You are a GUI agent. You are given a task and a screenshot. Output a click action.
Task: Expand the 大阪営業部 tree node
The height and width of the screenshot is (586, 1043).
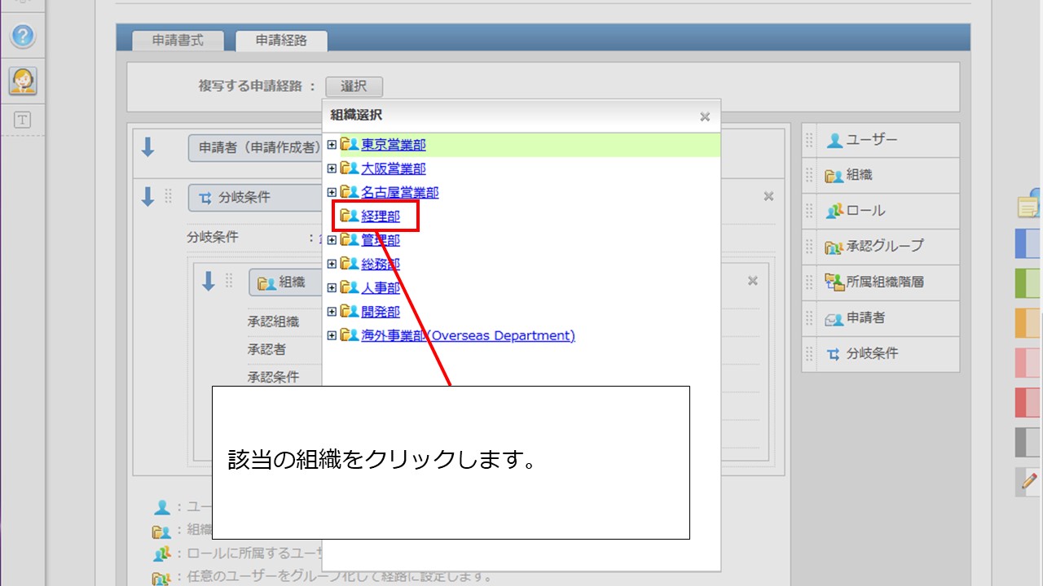332,168
